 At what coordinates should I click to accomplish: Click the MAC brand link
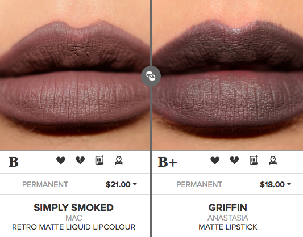point(74,218)
